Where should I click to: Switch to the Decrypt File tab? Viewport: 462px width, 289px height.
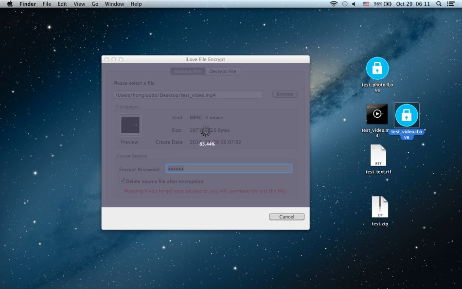[x=223, y=72]
